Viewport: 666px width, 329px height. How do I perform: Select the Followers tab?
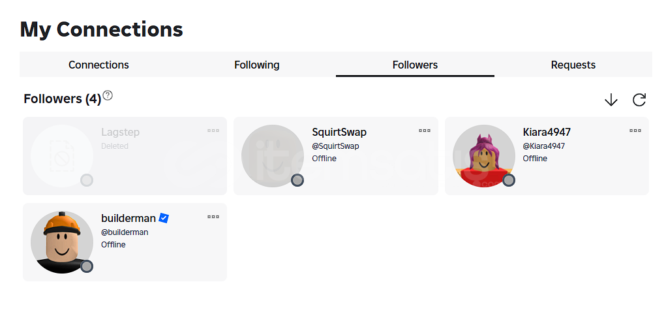pyautogui.click(x=415, y=65)
